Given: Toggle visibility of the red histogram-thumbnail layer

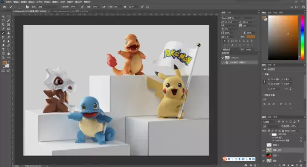Looking at the screenshot, I should (264, 155).
